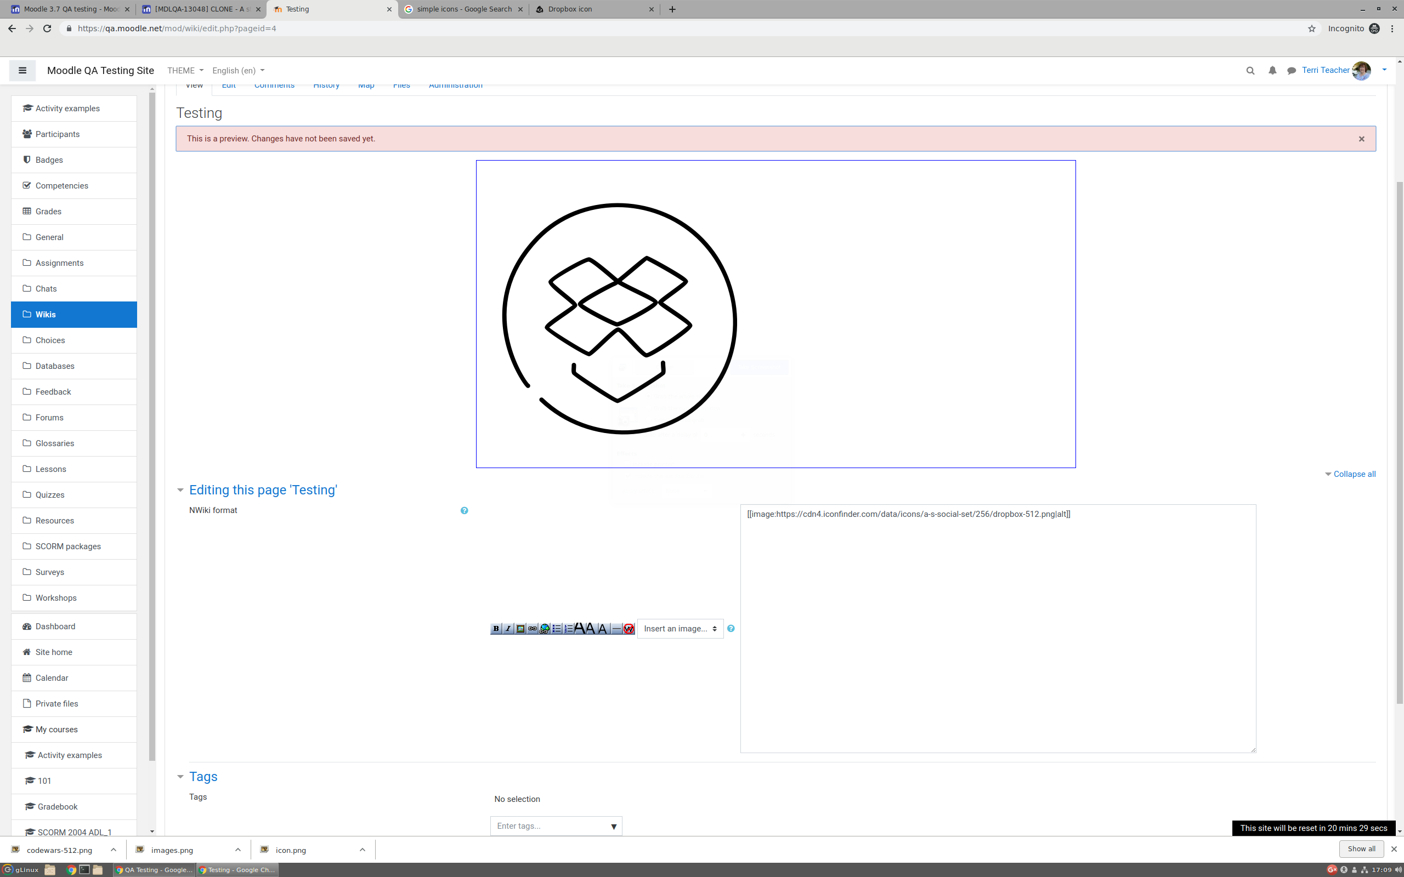Toggle Bold in wiki editor toolbar
1404x877 pixels.
pyautogui.click(x=496, y=629)
